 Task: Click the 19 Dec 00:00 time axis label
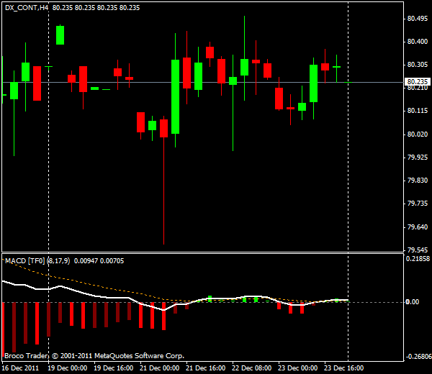68,368
